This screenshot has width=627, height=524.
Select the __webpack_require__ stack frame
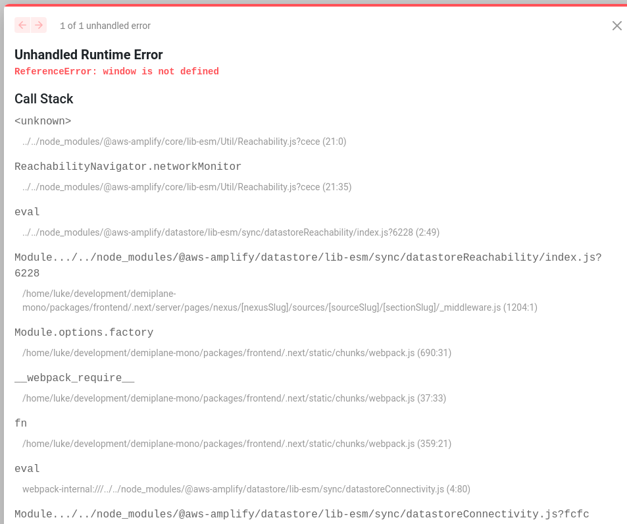tap(74, 378)
